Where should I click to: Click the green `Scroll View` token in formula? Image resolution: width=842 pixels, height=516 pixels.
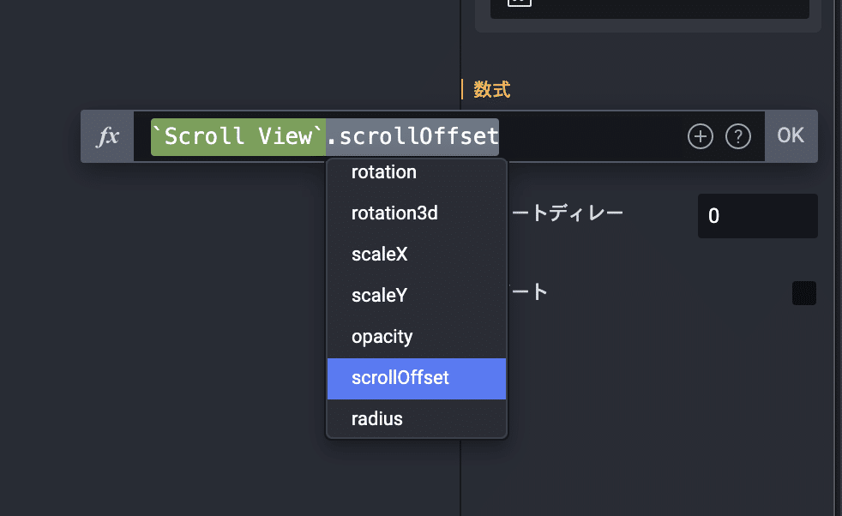[x=238, y=136]
